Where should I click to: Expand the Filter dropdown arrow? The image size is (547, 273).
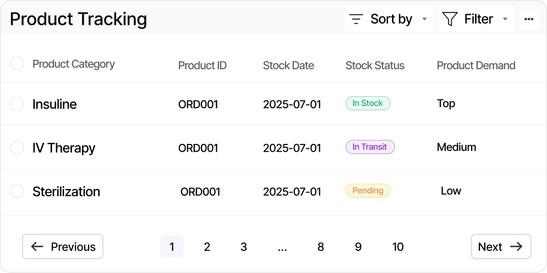pos(505,19)
